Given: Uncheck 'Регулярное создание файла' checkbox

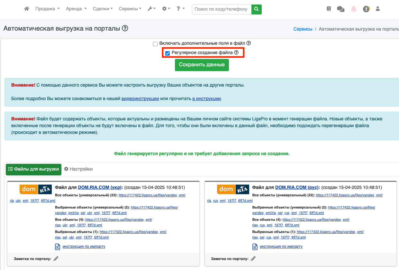Looking at the screenshot, I should [x=168, y=53].
